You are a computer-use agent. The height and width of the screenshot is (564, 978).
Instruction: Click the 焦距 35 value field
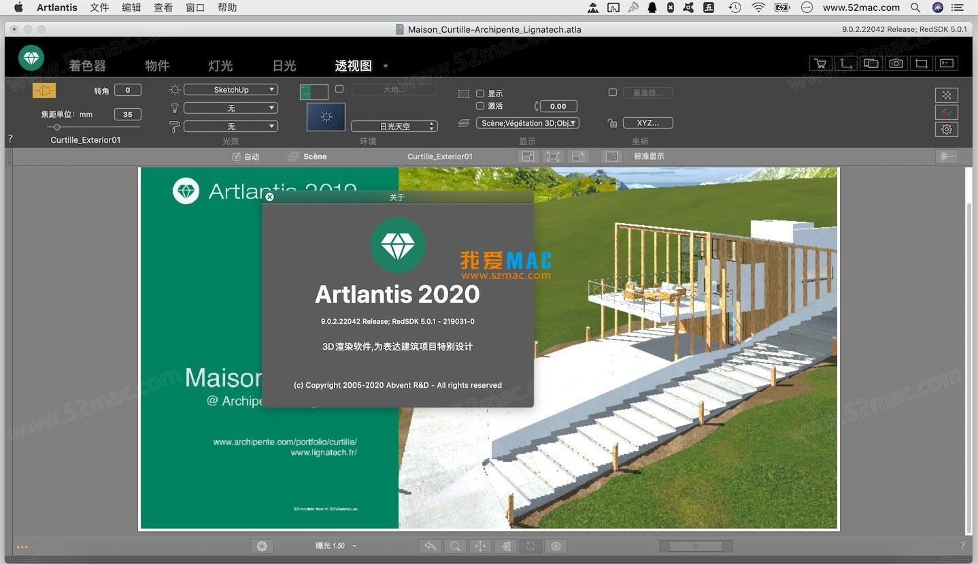pyautogui.click(x=128, y=114)
